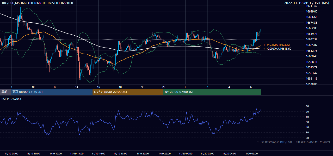333x156 pixels.
Task: Click price axis value 16711.32
Action: [x=312, y=6]
